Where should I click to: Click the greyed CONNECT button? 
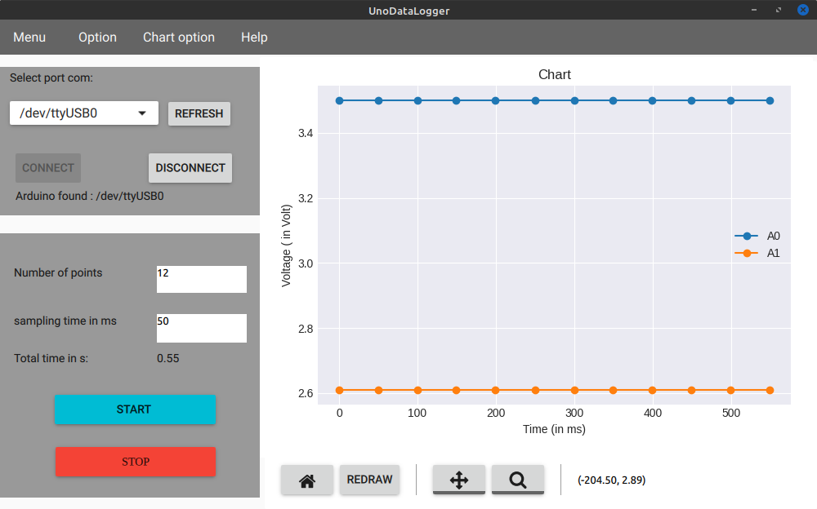tap(48, 167)
